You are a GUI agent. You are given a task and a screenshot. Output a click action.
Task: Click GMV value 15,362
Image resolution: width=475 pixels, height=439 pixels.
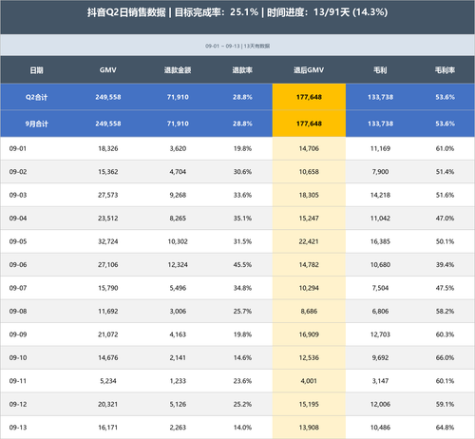pos(108,172)
